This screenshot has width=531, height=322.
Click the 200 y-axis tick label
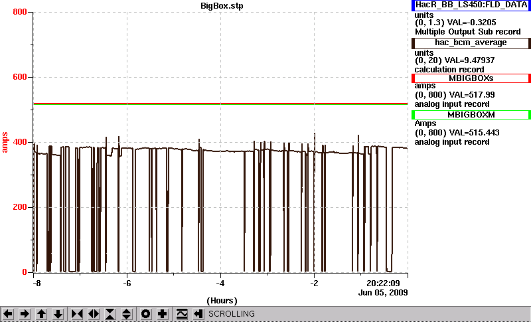tap(20, 207)
